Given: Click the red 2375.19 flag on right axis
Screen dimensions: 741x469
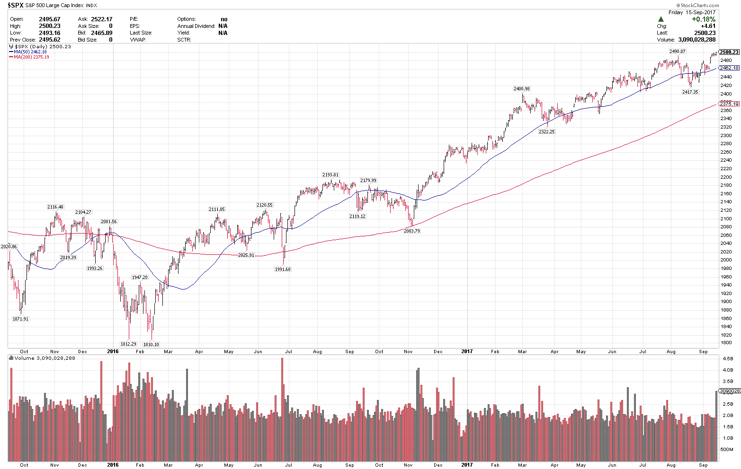Looking at the screenshot, I should click(x=729, y=104).
